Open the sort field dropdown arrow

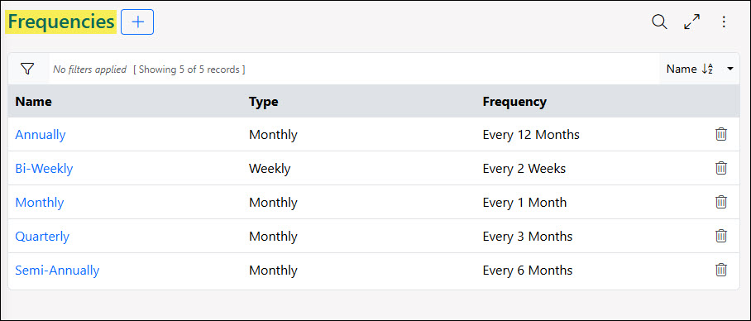730,69
